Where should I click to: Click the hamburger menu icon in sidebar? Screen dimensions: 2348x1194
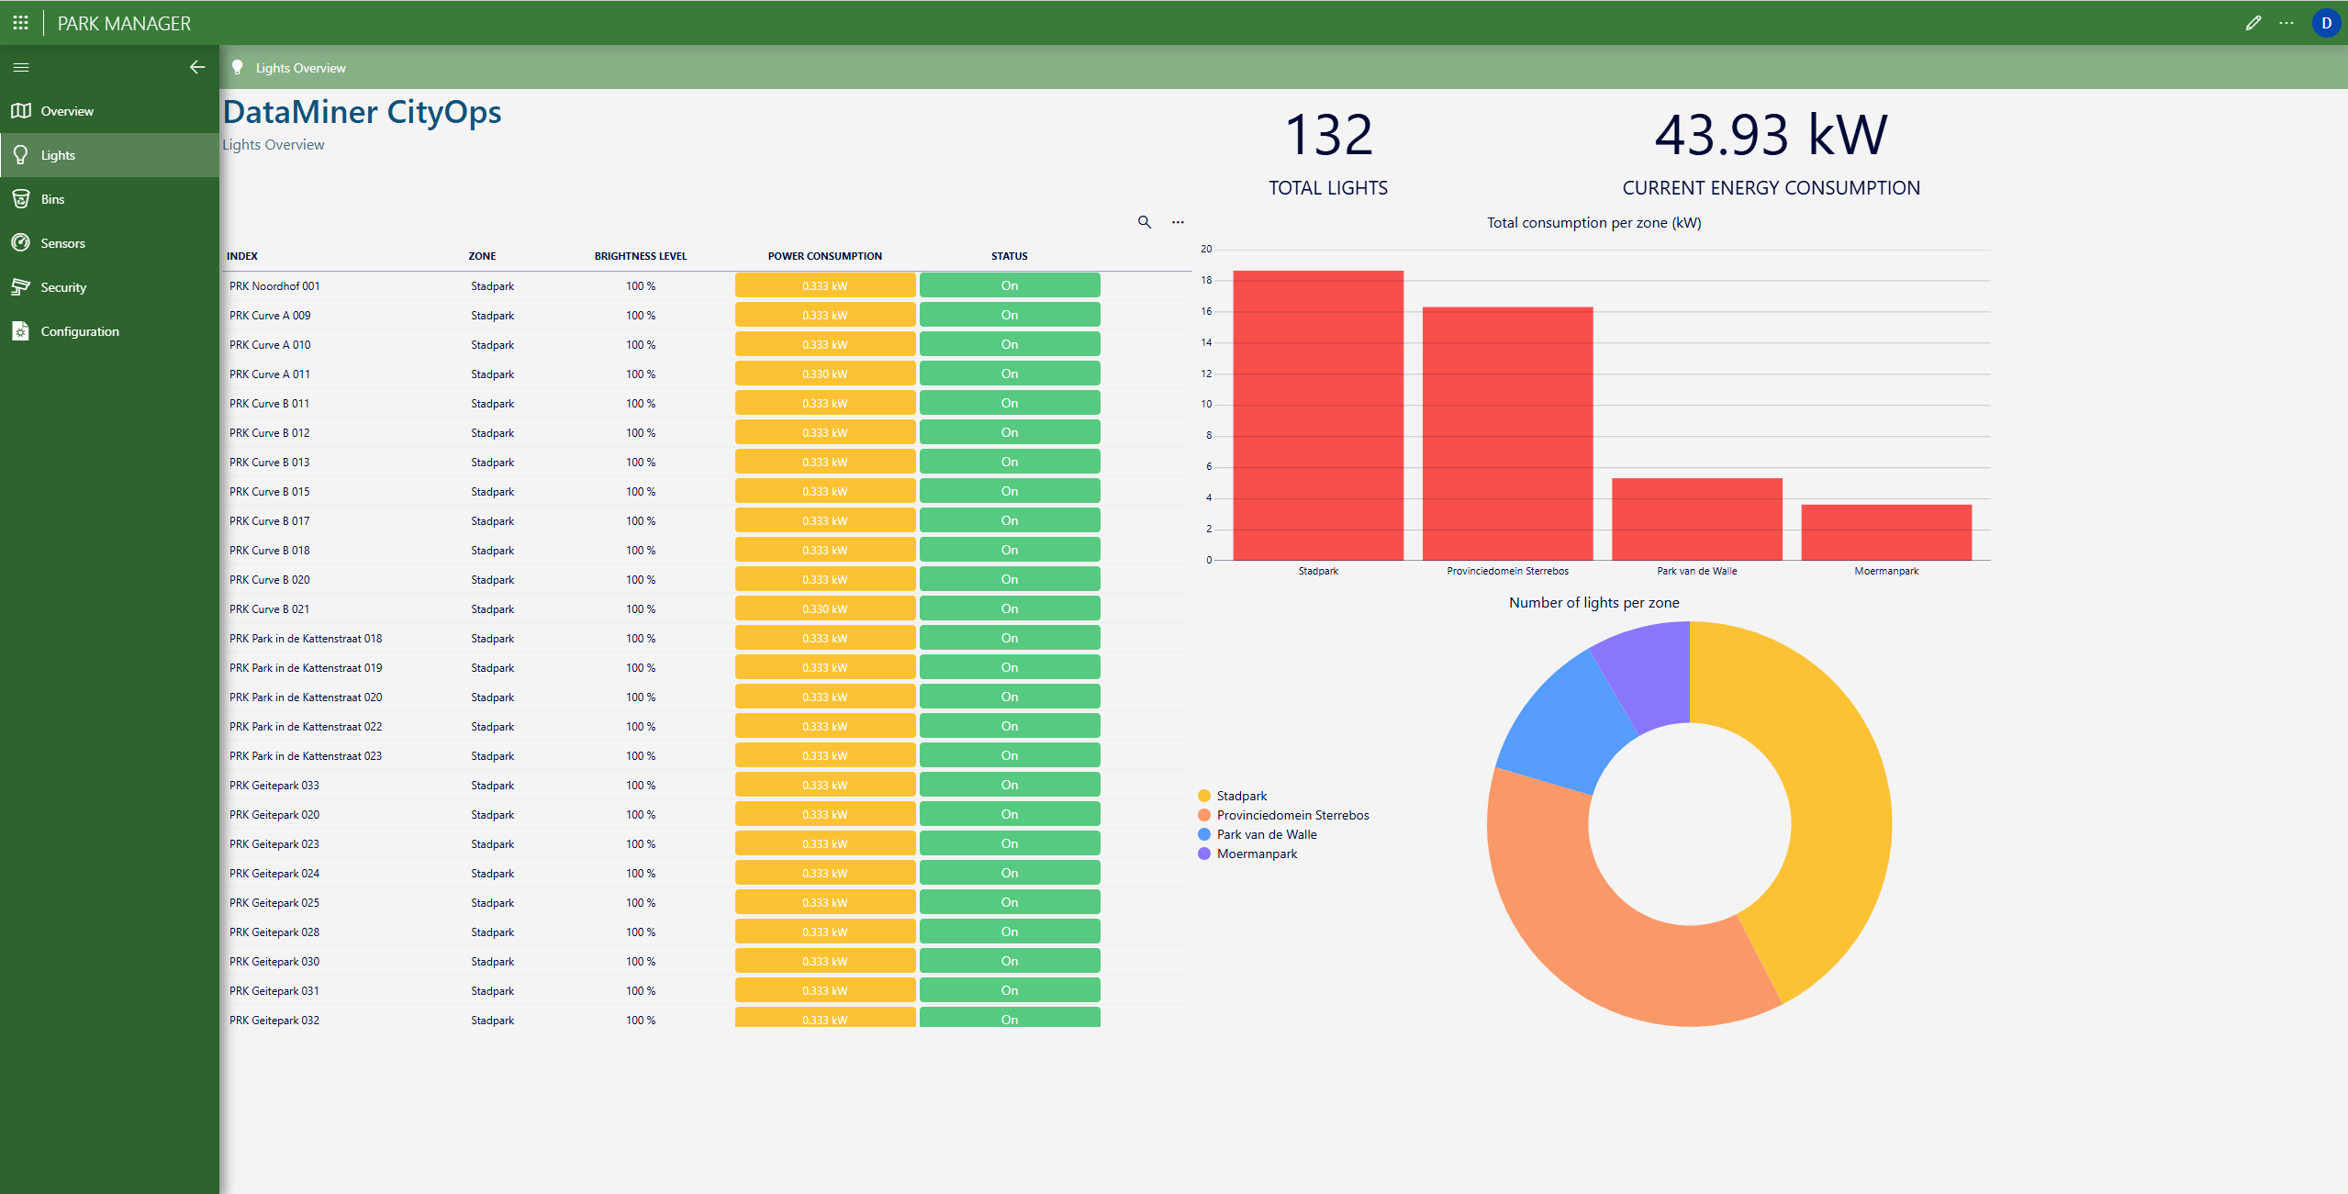pyautogui.click(x=21, y=67)
